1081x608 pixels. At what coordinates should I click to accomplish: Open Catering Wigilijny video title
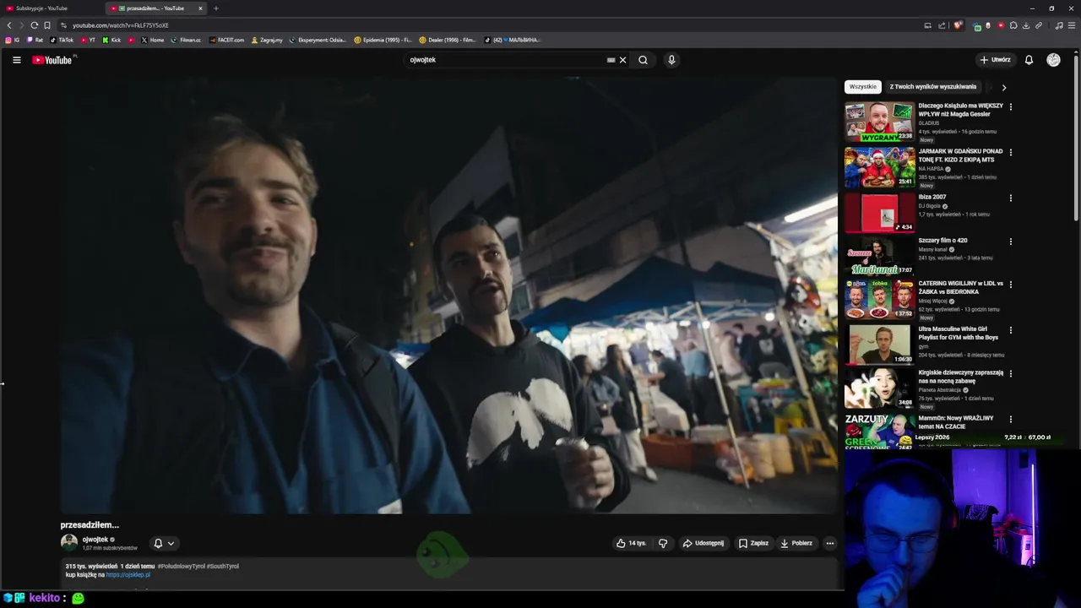(x=961, y=288)
